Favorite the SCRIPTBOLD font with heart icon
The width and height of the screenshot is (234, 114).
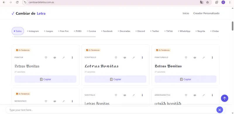(x=116, y=58)
